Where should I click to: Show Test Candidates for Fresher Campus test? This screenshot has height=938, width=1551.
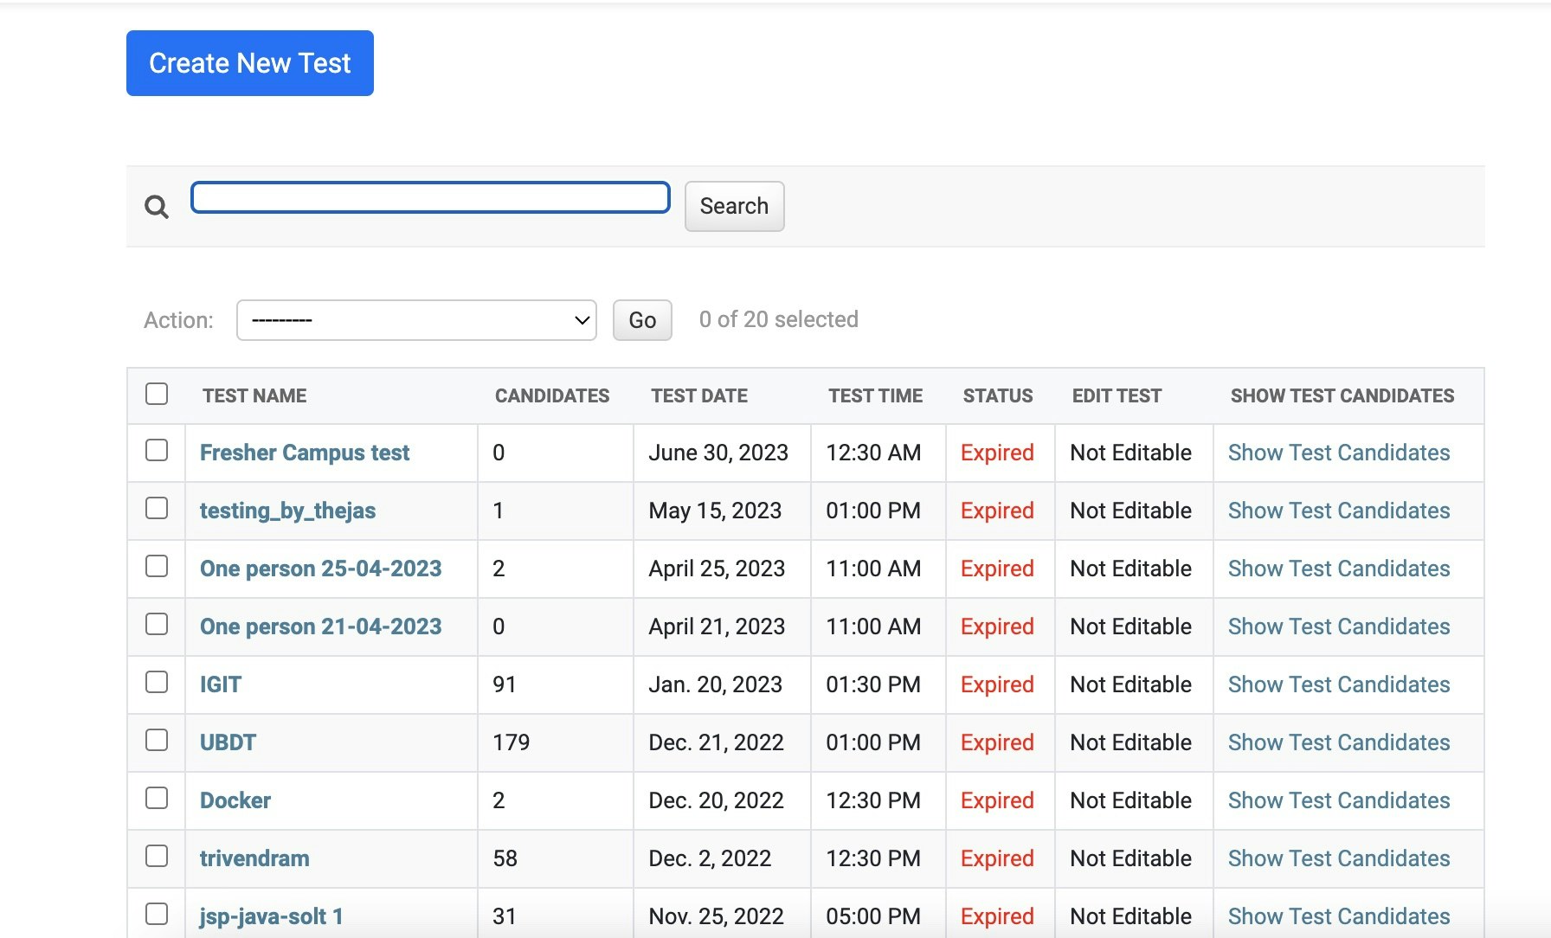click(1339, 453)
